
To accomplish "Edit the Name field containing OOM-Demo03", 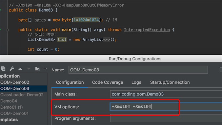I will 138,70.
